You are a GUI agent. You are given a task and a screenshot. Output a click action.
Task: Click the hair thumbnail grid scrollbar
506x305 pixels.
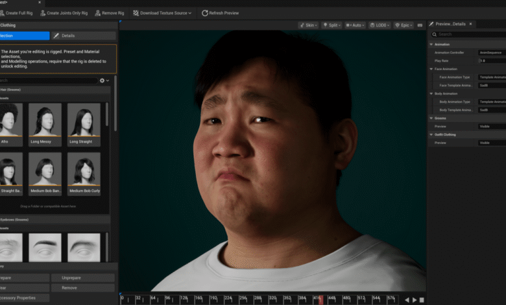coord(107,115)
